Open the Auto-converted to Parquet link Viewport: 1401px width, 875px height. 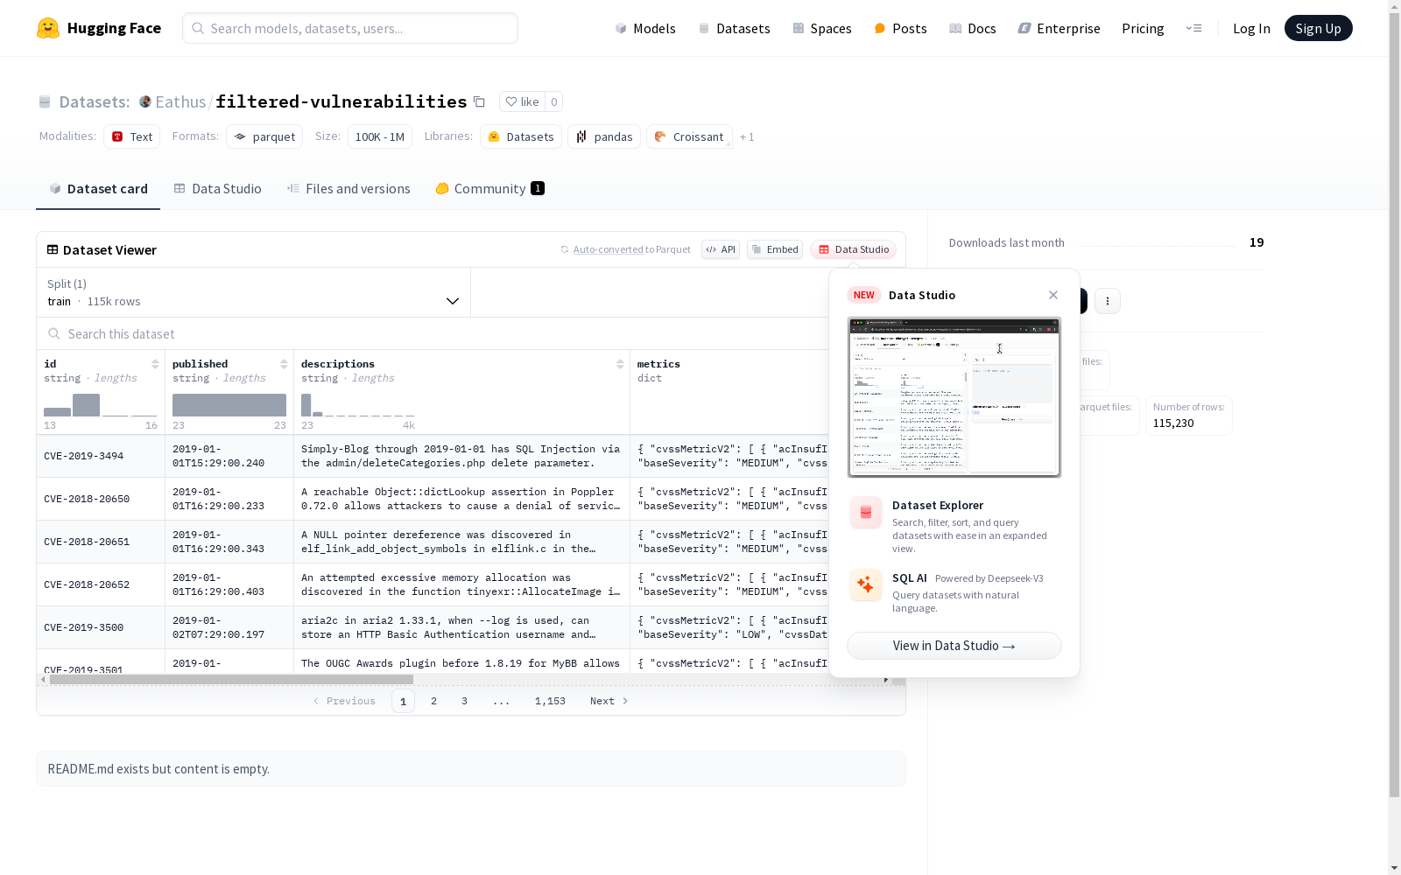pyautogui.click(x=626, y=249)
